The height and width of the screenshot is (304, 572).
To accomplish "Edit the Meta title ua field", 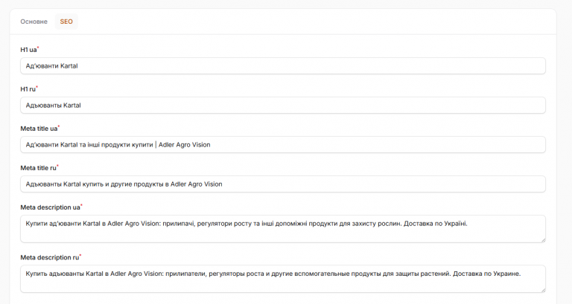I will [283, 144].
